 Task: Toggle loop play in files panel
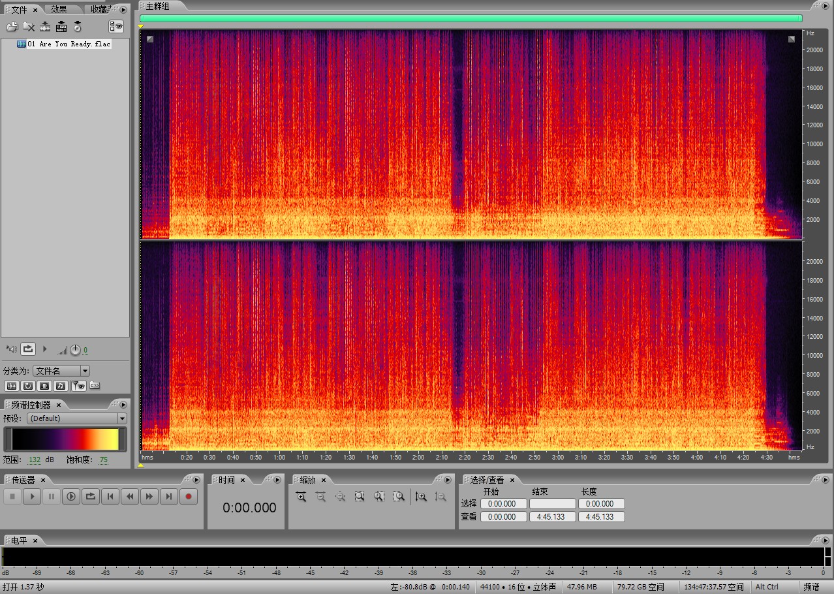[28, 349]
